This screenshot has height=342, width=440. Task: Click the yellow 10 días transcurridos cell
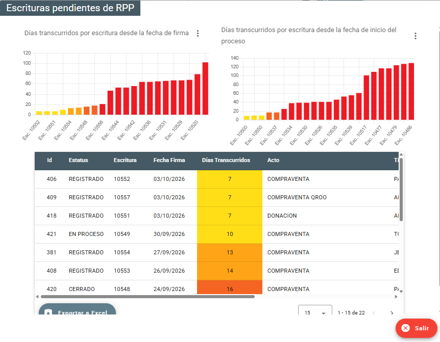point(230,234)
